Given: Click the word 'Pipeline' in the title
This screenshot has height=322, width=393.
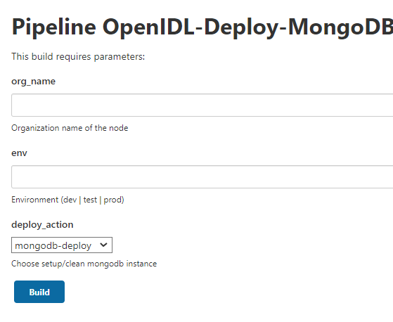Looking at the screenshot, I should click(x=54, y=27).
